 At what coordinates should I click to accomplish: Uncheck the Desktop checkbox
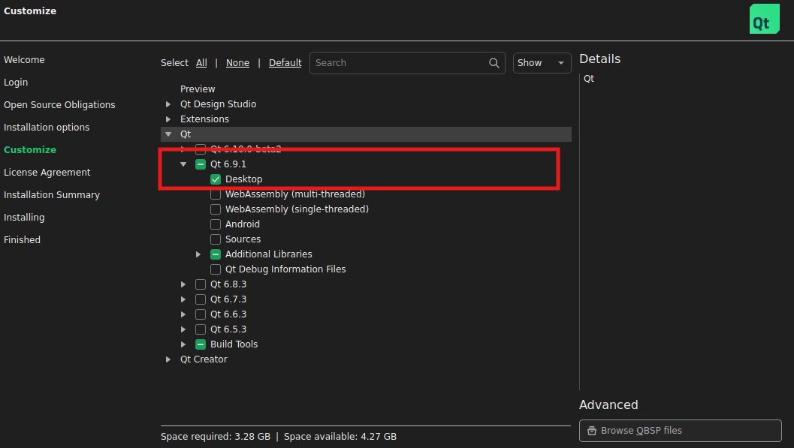[216, 179]
